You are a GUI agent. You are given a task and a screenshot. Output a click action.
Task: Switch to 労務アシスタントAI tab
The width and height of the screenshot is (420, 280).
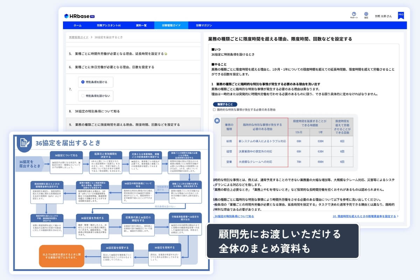pos(108,26)
